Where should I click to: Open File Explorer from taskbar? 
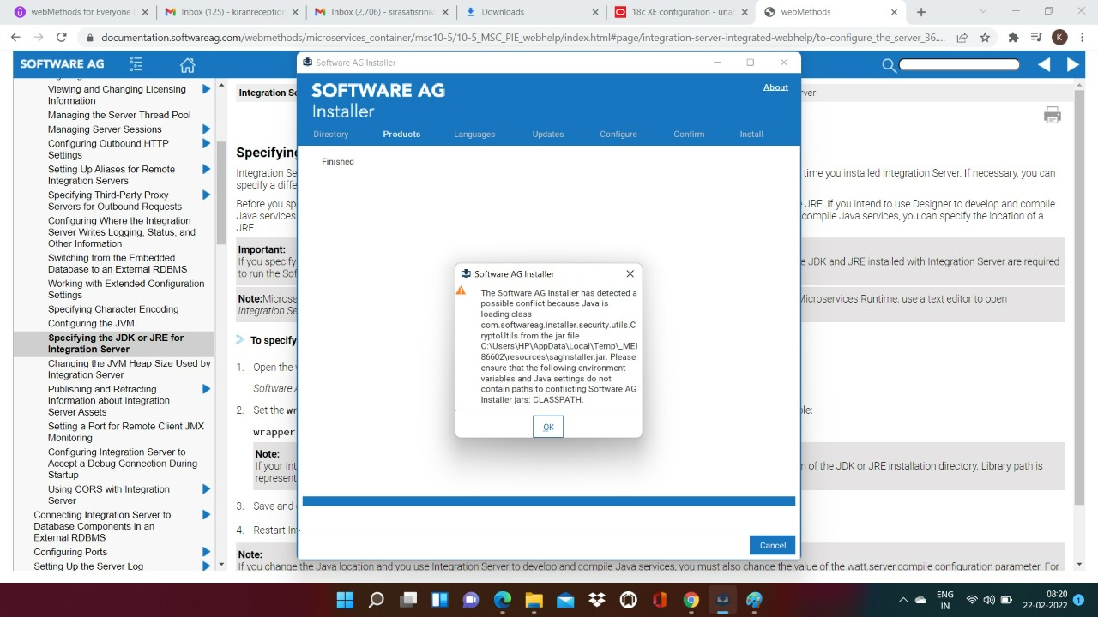(534, 600)
